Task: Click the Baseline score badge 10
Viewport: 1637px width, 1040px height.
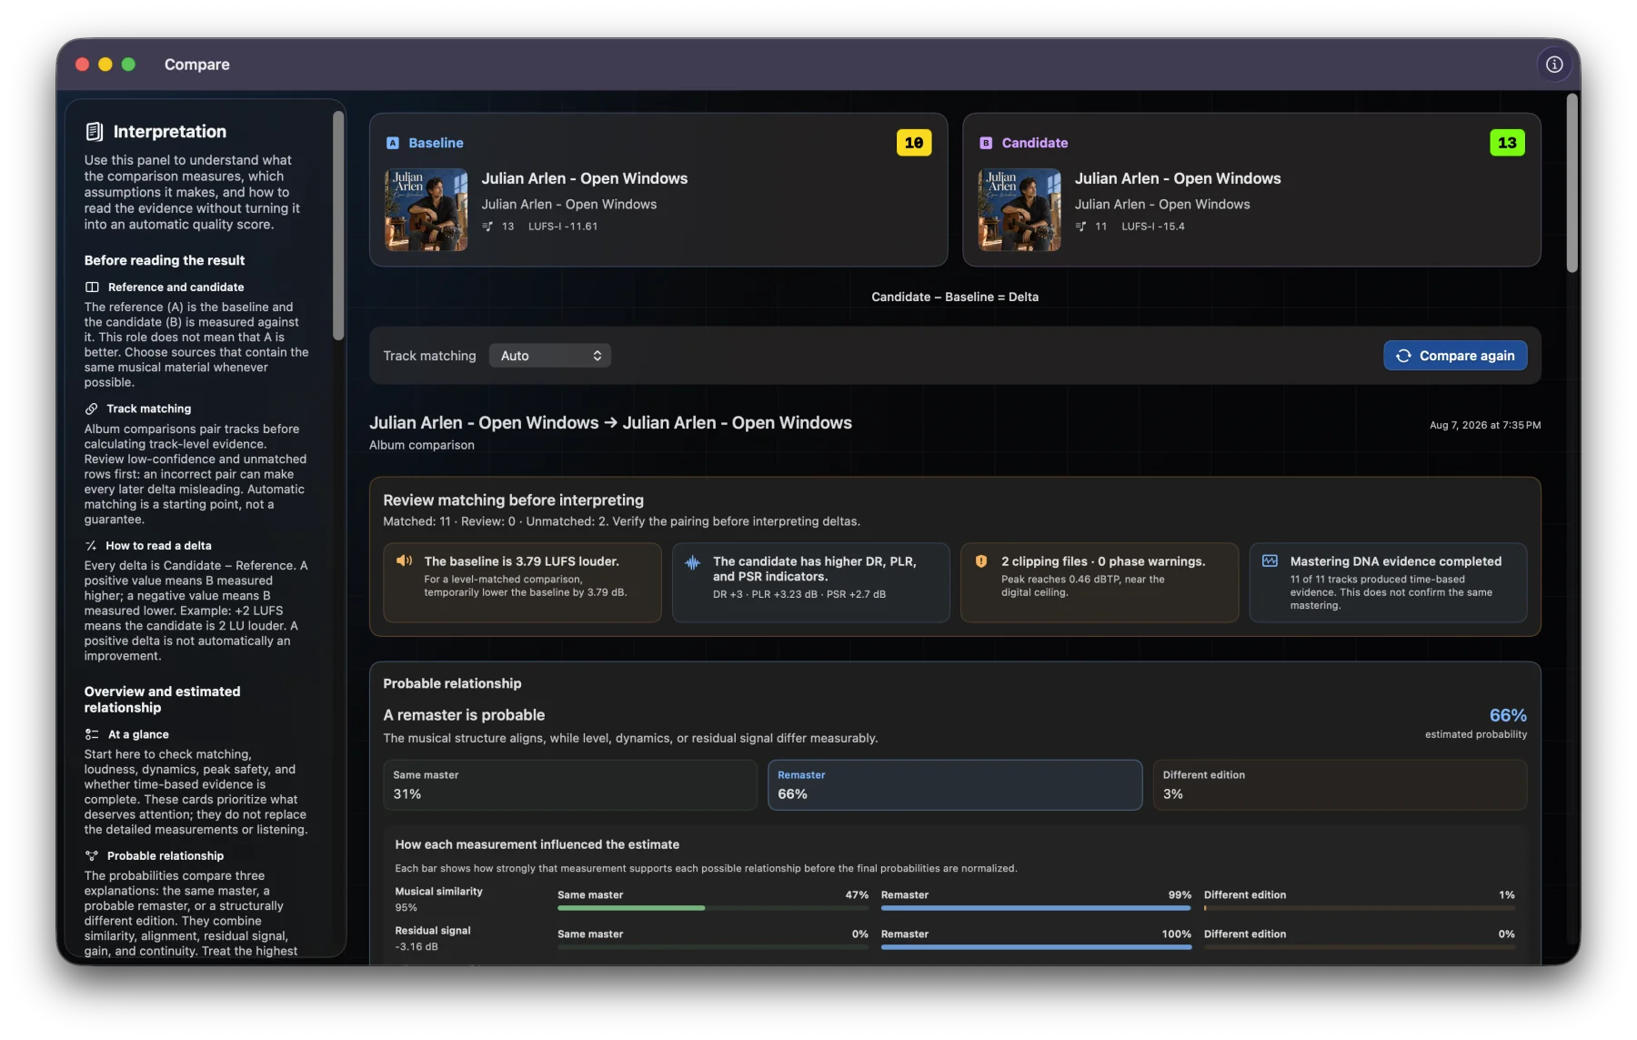Action: pyautogui.click(x=914, y=143)
